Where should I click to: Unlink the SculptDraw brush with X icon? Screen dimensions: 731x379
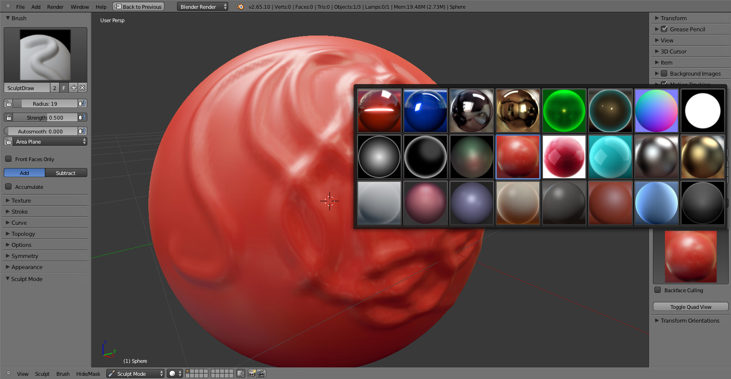(82, 88)
